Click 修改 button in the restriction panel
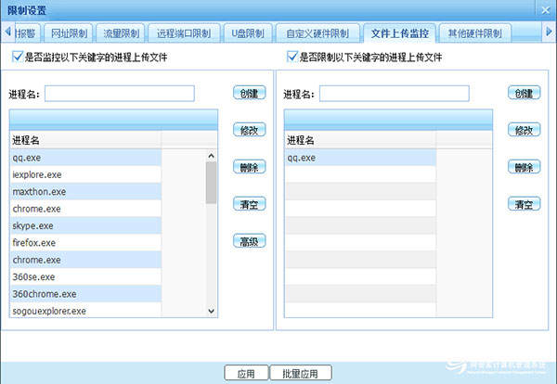Viewport: 557px width, 384px height. coord(524,130)
